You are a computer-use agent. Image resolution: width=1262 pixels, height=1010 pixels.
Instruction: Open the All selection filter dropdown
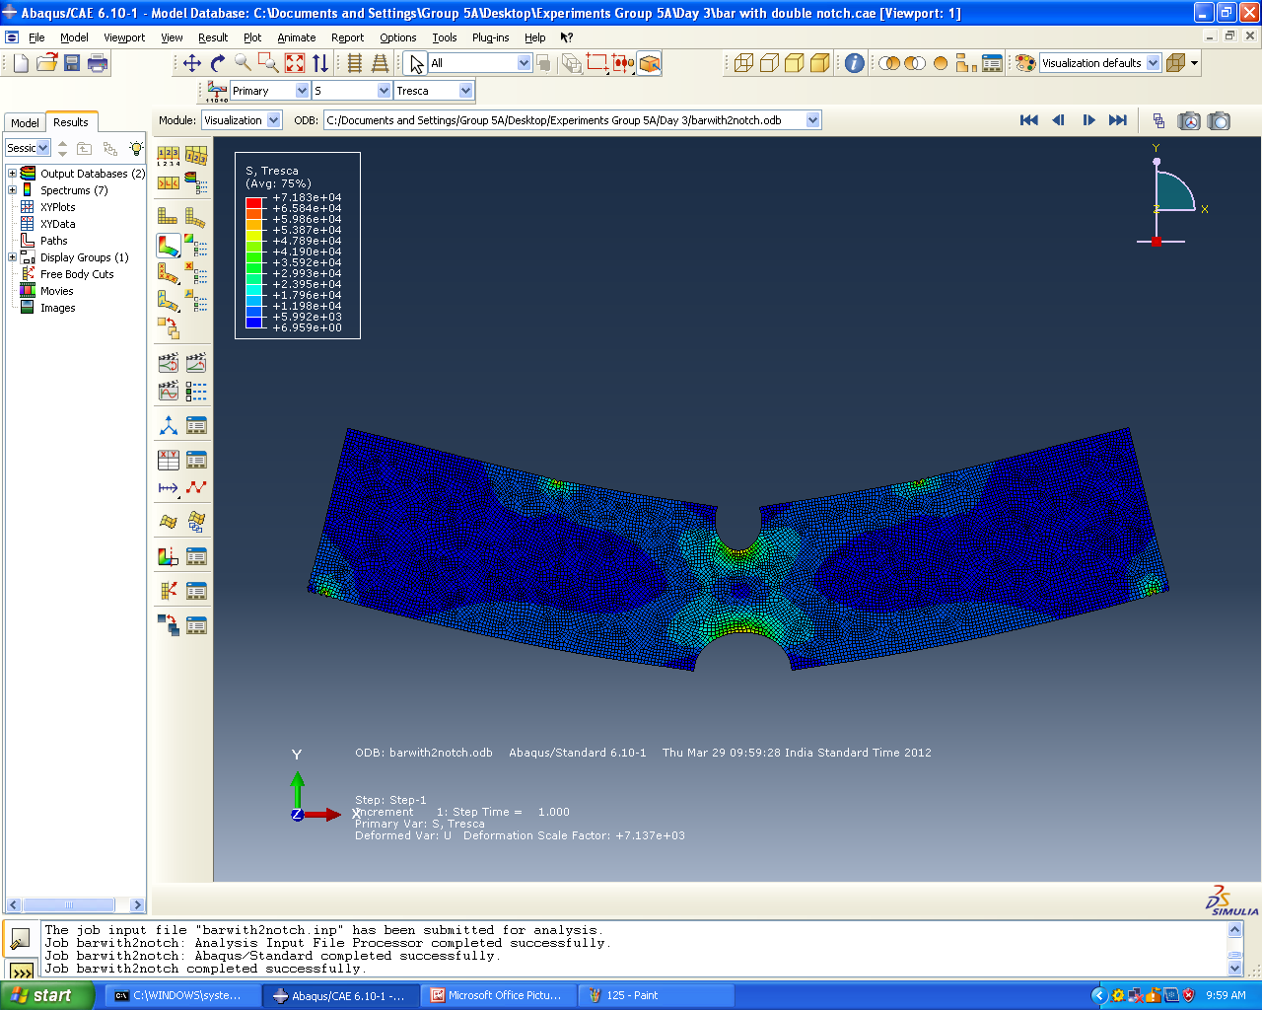[x=525, y=63]
